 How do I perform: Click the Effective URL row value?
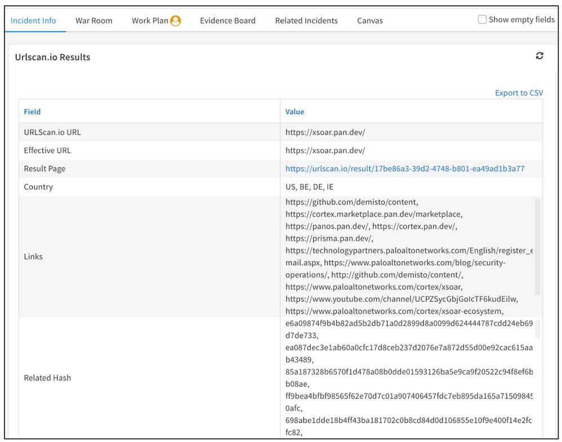(x=325, y=150)
